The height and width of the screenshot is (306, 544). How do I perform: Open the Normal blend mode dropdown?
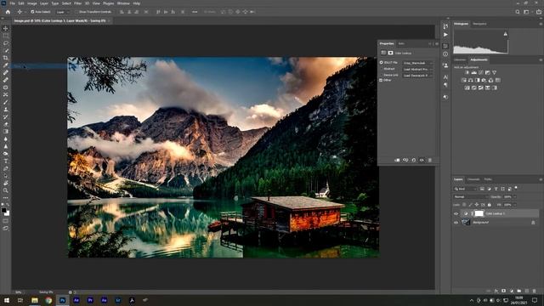pyautogui.click(x=470, y=196)
